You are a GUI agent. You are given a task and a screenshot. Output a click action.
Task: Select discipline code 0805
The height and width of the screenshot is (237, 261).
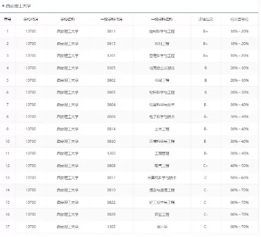pyautogui.click(x=112, y=92)
